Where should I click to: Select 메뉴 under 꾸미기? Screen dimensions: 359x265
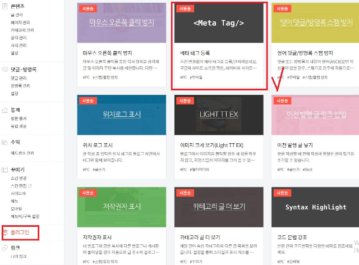click(x=14, y=201)
